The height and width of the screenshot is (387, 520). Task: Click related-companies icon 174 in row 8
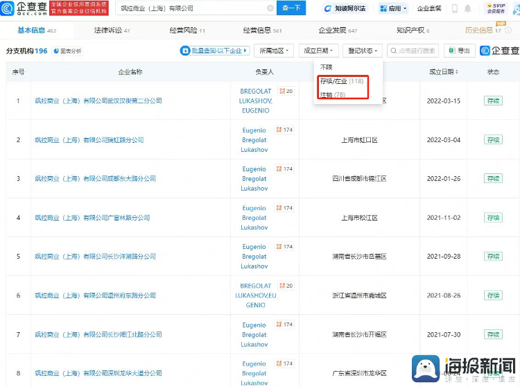[x=284, y=364]
